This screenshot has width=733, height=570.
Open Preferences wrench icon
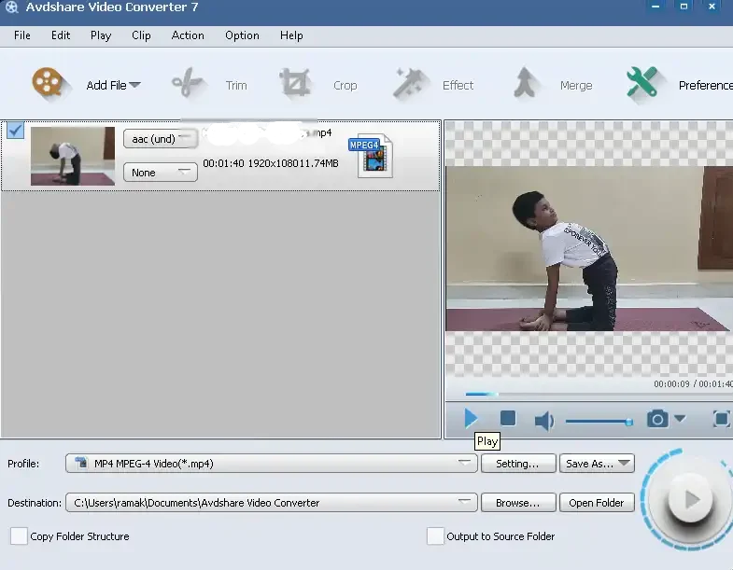(642, 84)
